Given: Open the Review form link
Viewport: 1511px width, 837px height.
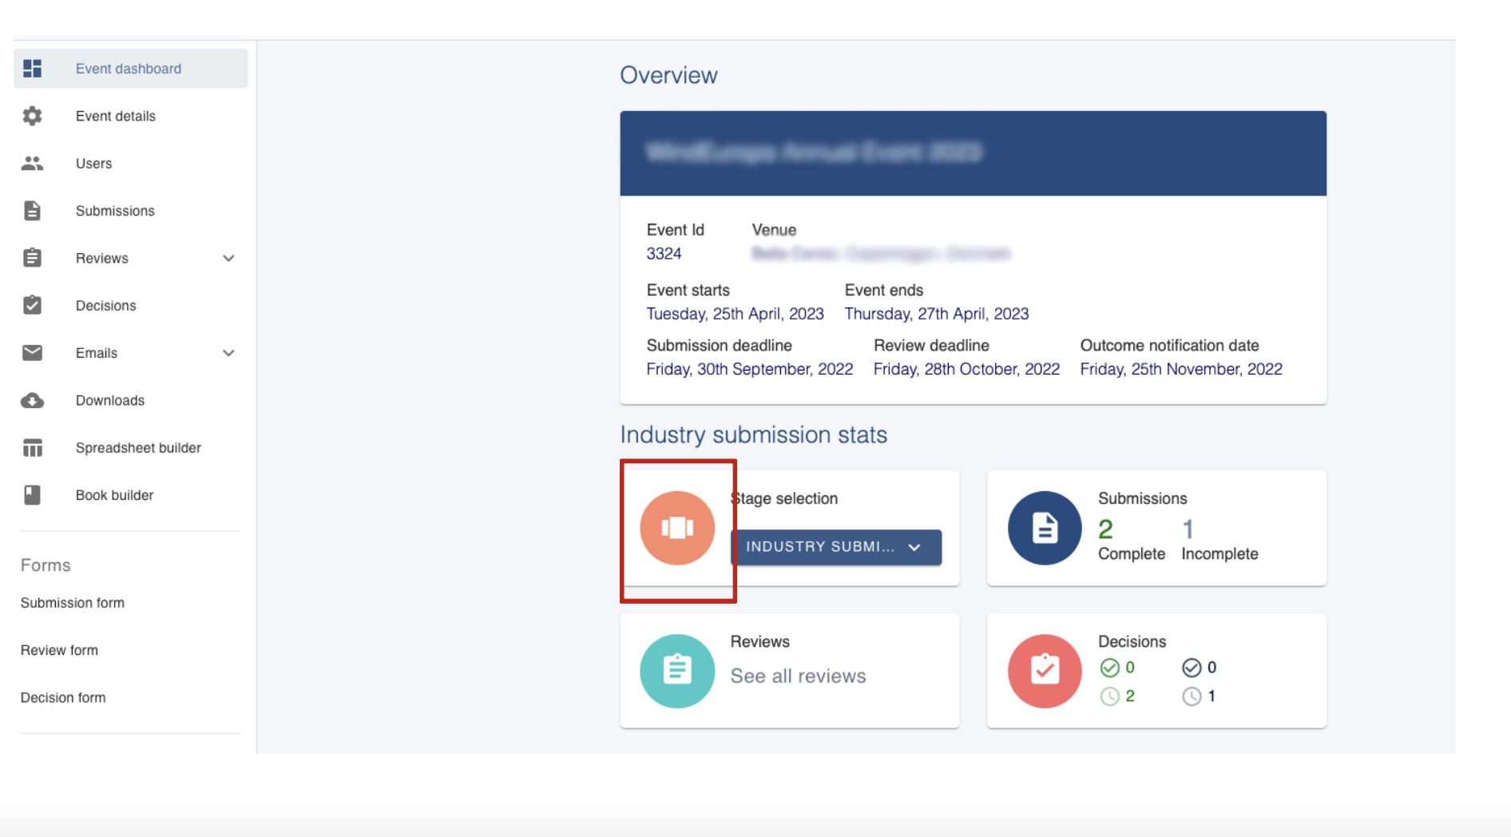Looking at the screenshot, I should pos(59,650).
